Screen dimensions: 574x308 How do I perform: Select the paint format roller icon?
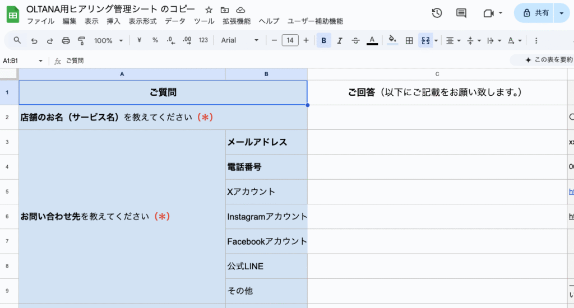(81, 40)
